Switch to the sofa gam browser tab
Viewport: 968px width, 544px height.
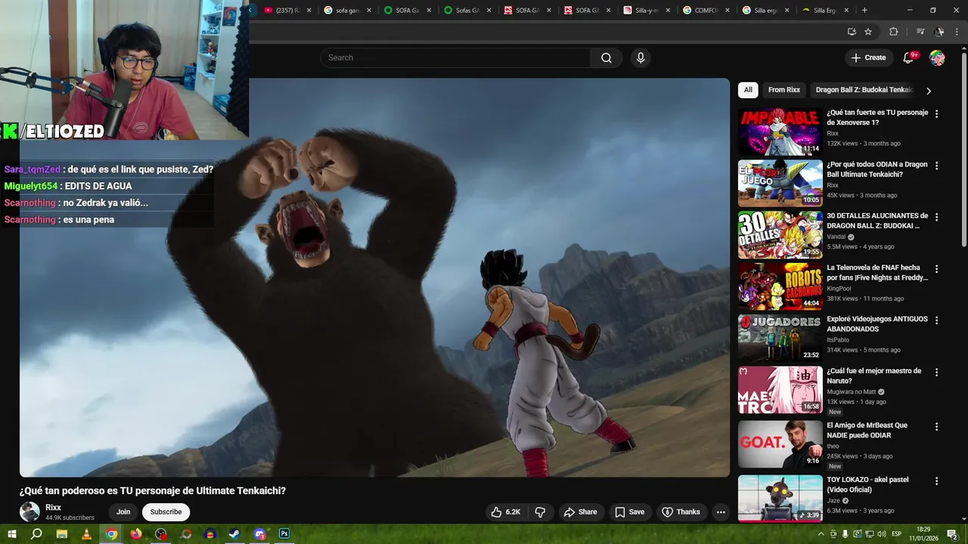[x=348, y=10]
